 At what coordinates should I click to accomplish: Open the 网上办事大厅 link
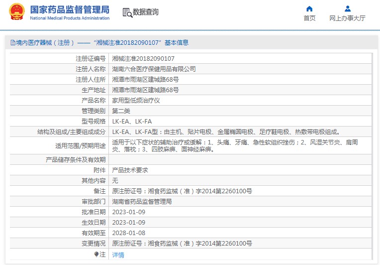coord(347,18)
